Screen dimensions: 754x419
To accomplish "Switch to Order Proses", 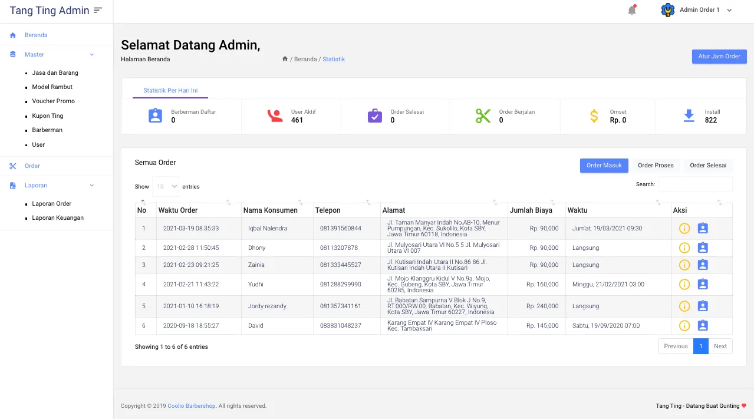I will tap(656, 166).
